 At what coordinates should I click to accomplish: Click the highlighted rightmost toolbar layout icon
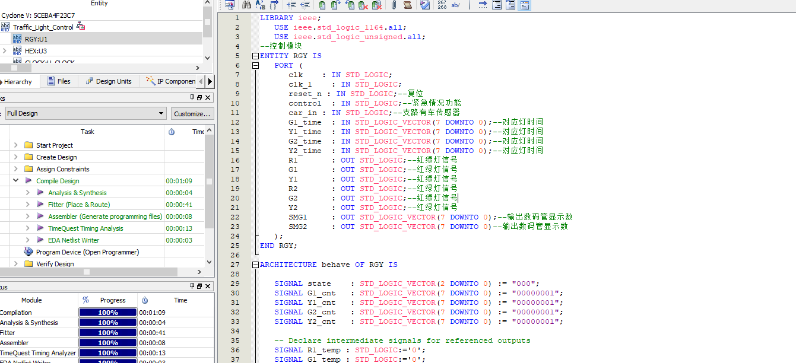pyautogui.click(x=525, y=5)
